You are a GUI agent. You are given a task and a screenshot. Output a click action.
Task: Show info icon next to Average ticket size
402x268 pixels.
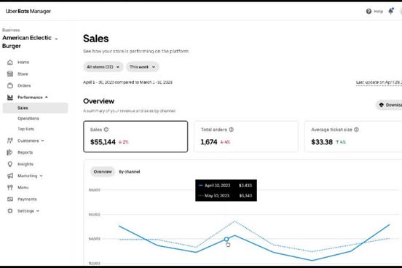(356, 130)
